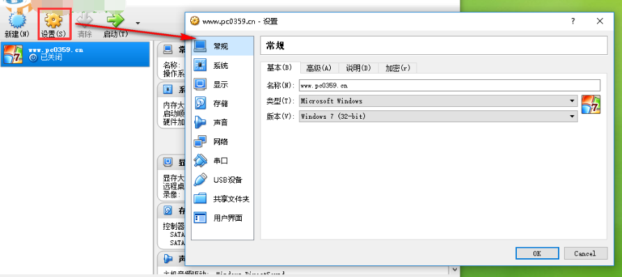Open 存储 Storage settings category

click(x=222, y=103)
